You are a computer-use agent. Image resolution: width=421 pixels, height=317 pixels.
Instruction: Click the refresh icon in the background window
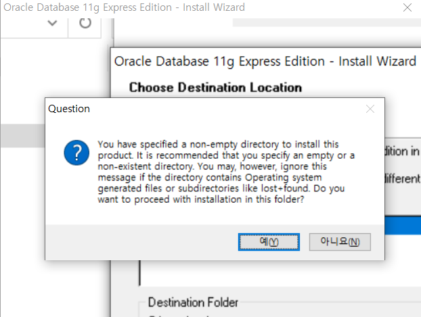85,23
